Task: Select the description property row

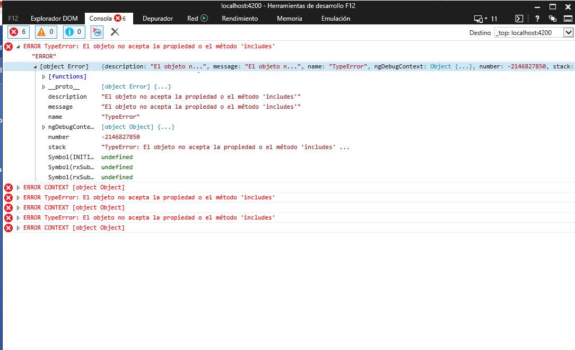Action: pyautogui.click(x=174, y=97)
